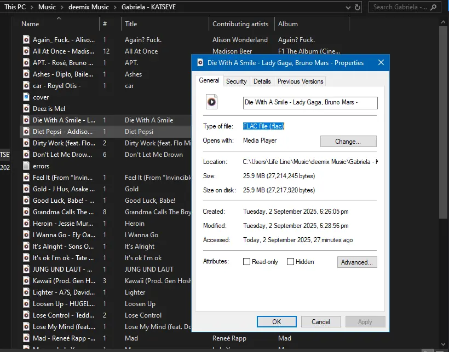Click the Gold - J Hus file icon
The image size is (449, 352).
[x=26, y=189]
